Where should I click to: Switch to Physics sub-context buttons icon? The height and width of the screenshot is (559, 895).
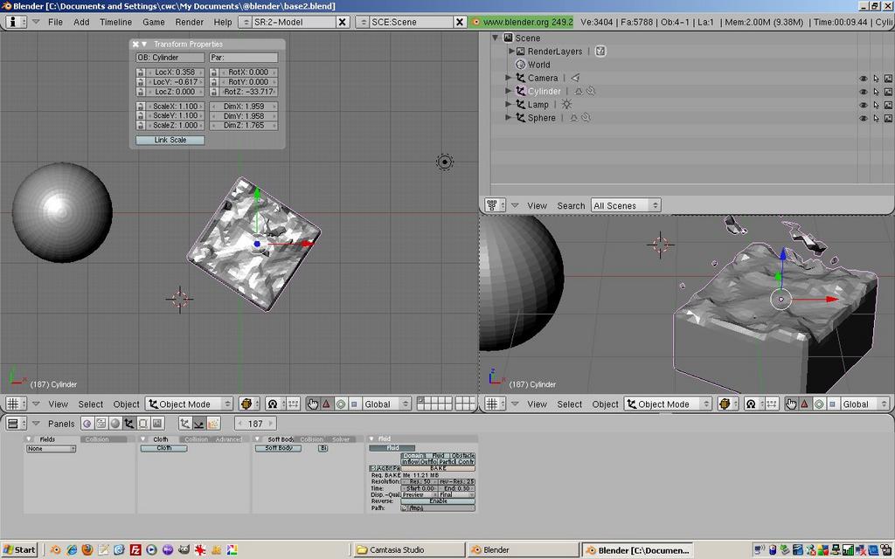point(198,424)
